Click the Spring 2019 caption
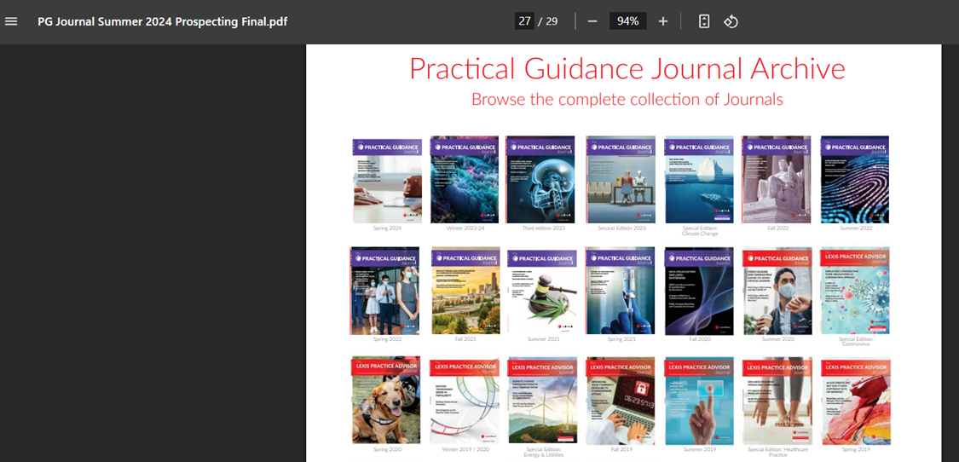 (x=855, y=448)
